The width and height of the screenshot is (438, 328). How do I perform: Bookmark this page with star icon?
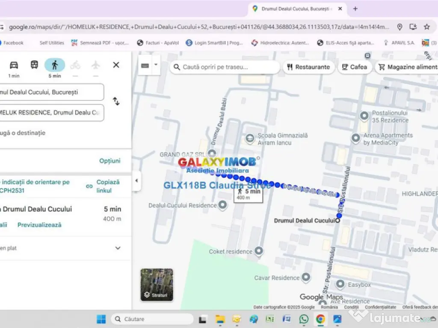tap(426, 27)
